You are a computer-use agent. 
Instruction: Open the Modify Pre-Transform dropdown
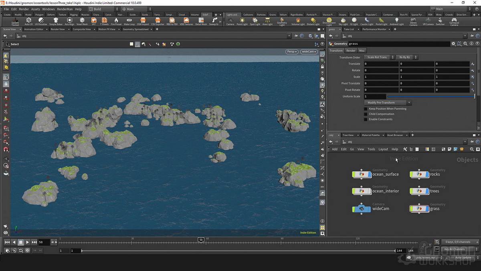point(388,103)
